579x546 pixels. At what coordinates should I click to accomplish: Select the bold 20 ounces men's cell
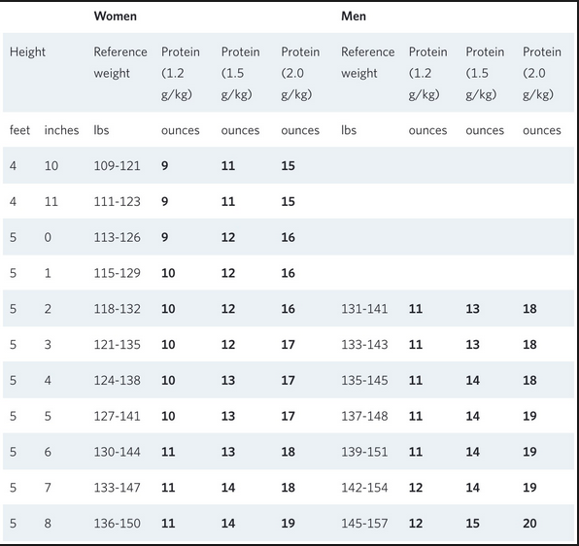(529, 524)
